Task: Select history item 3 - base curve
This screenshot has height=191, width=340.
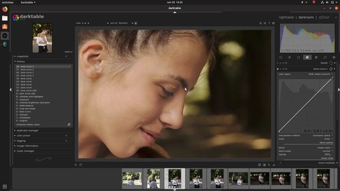Action: pos(43,112)
